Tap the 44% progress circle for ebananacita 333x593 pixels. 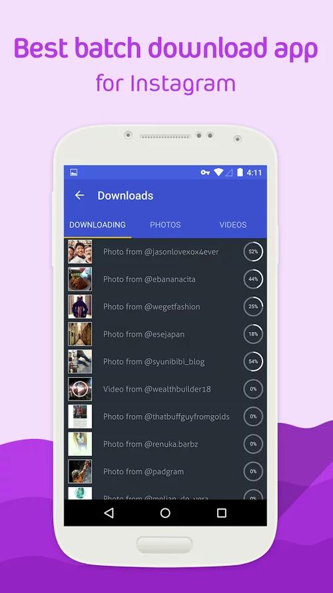253,279
